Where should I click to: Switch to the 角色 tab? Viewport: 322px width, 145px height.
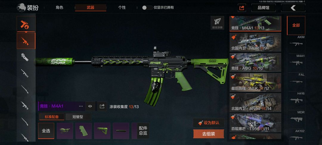[59, 7]
